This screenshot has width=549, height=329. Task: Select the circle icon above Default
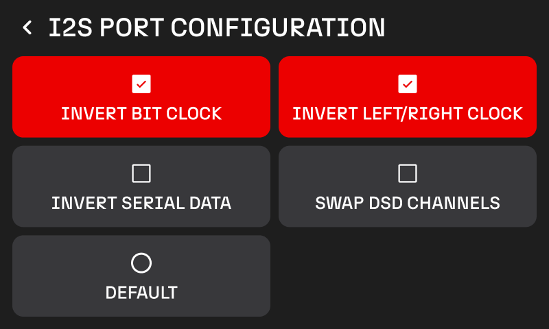(x=141, y=263)
